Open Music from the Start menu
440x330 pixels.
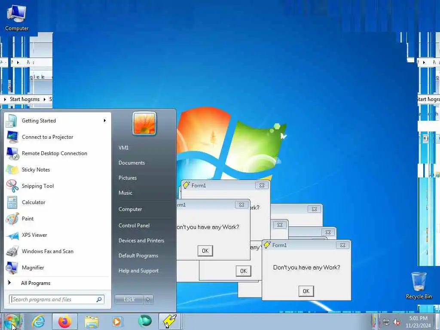125,193
